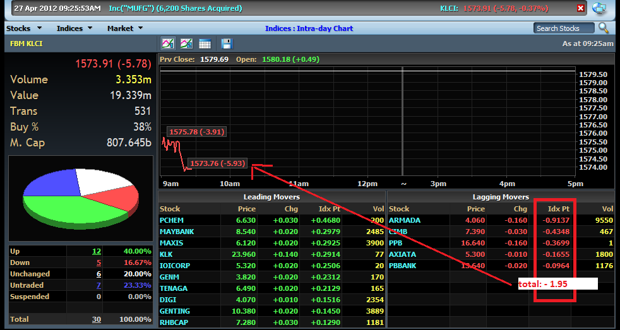Image resolution: width=620 pixels, height=330 pixels.
Task: Click Lagging Movers Stock column header
Action: coord(399,209)
